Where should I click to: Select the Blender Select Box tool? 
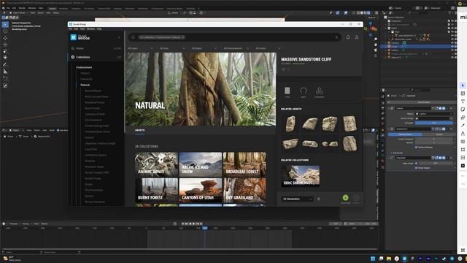5,24
